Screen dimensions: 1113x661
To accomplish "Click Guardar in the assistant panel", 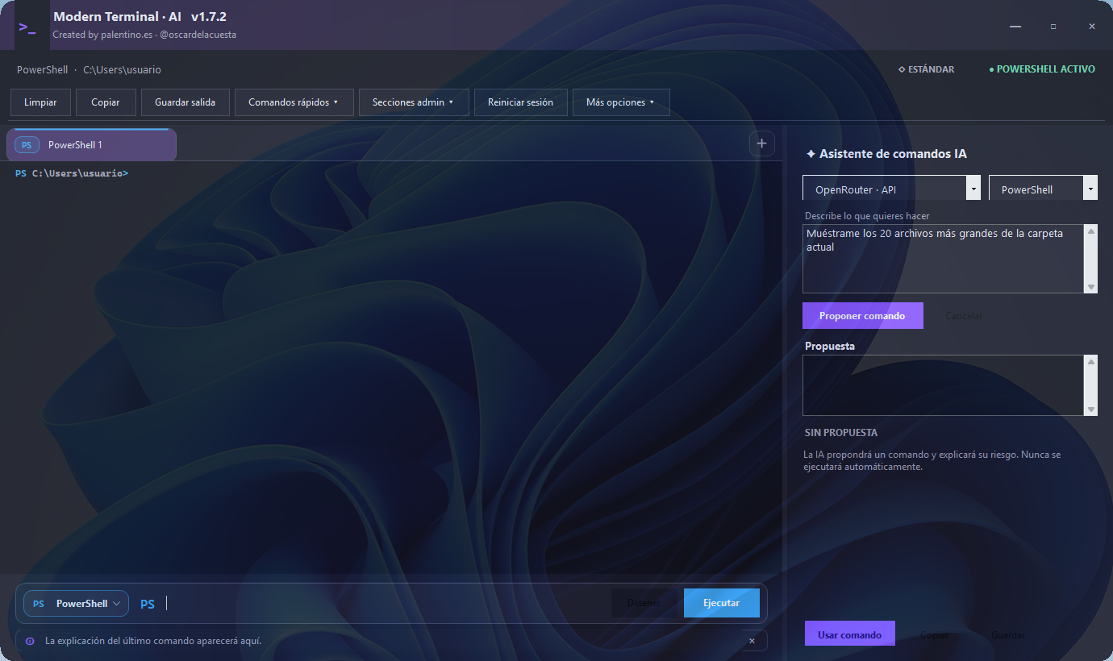I will pos(1008,634).
